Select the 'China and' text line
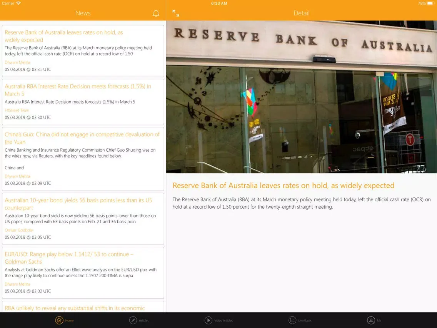 tap(14, 167)
